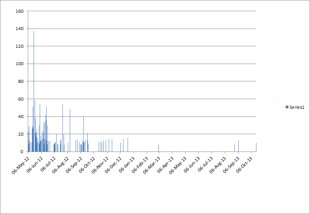Click the 06-Oct-12 date axis label
The width and height of the screenshot is (310, 214).
tap(87, 165)
